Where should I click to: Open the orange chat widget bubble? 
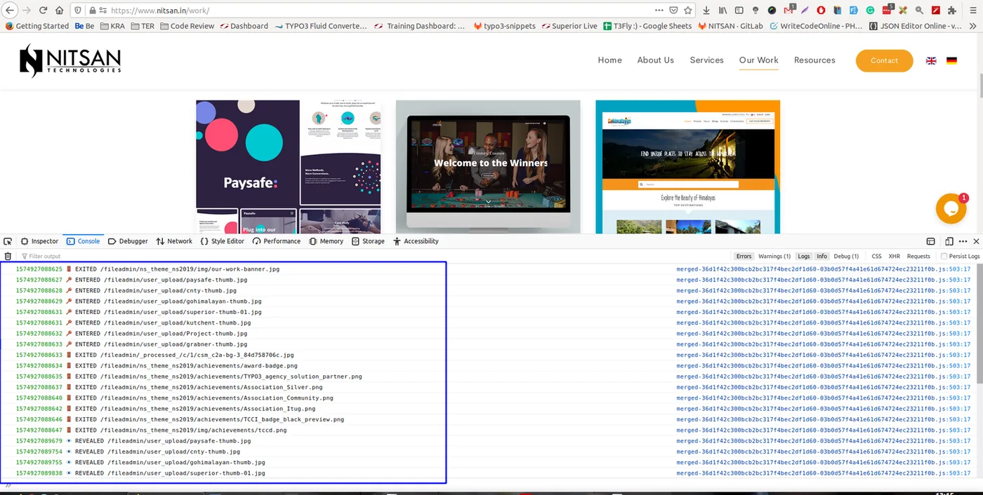tap(951, 208)
